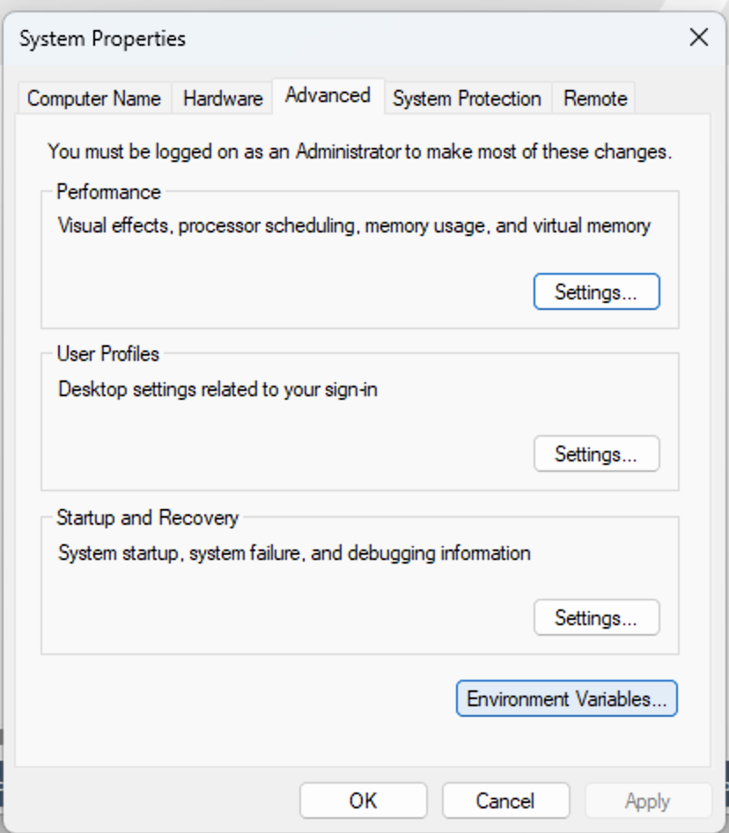729x833 pixels.
Task: Open Performance Settings button
Action: [x=597, y=291]
